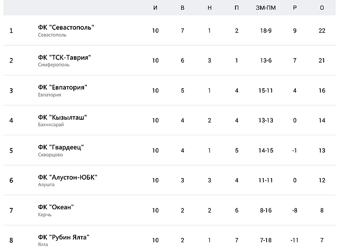
Task: Open the ФК "Севастополь" team link
Action: 66,27
